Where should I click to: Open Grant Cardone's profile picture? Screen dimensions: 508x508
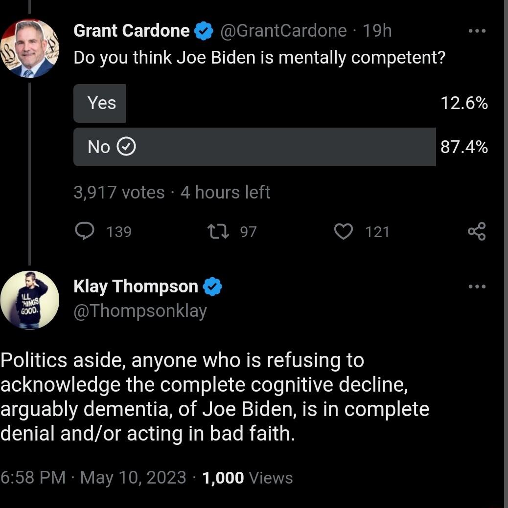point(30,47)
